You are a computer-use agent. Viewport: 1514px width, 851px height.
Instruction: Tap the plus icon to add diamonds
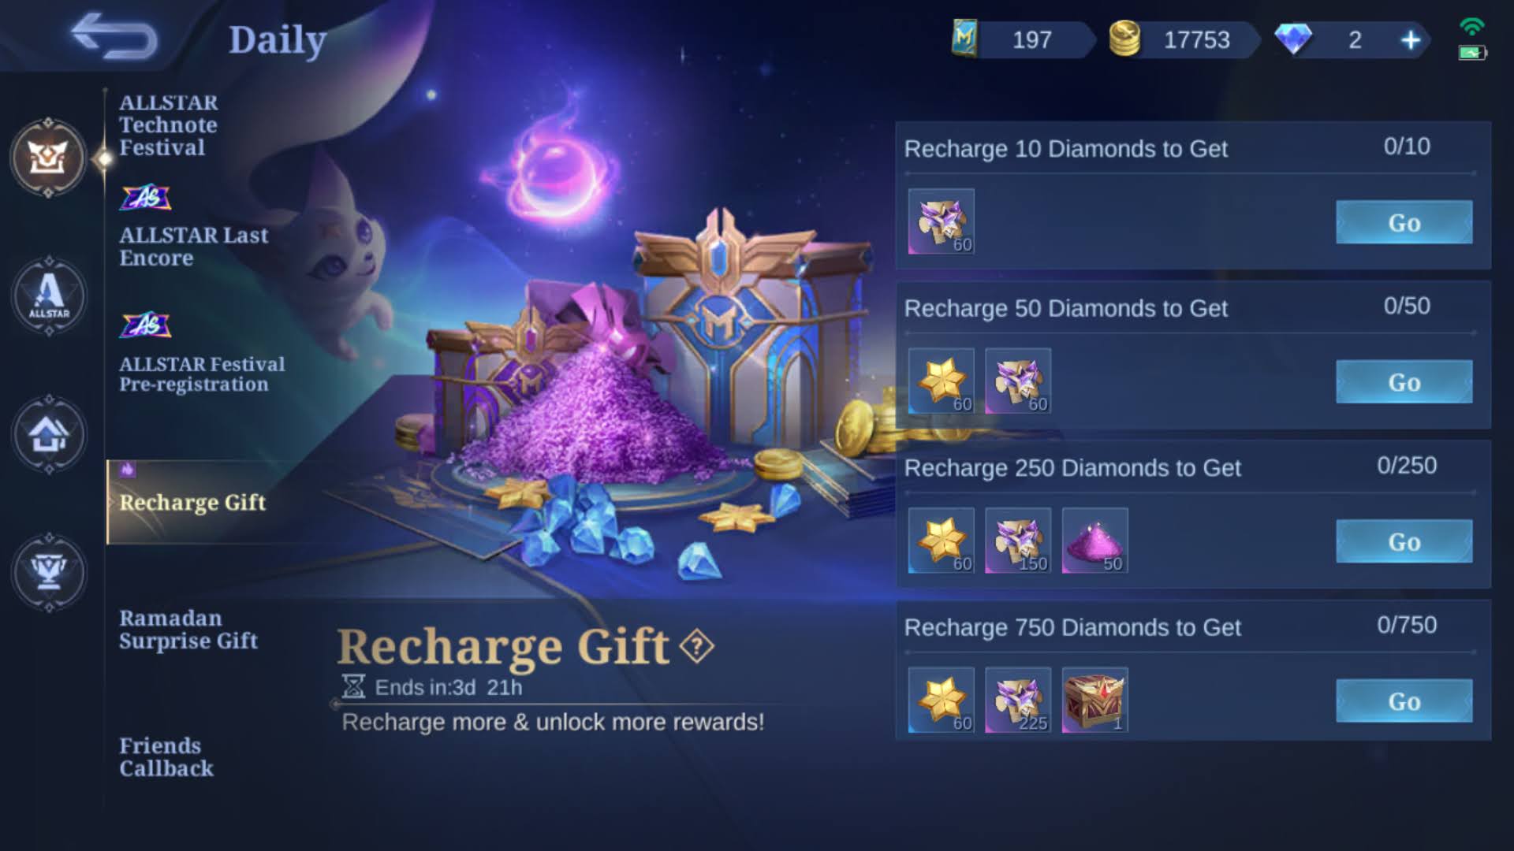click(1411, 40)
